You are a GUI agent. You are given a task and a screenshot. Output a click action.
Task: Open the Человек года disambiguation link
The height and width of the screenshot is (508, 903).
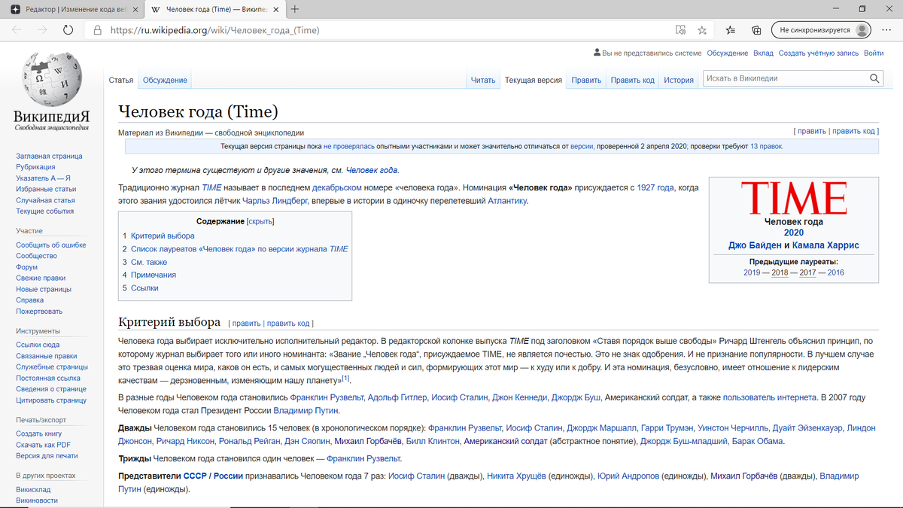tap(372, 170)
